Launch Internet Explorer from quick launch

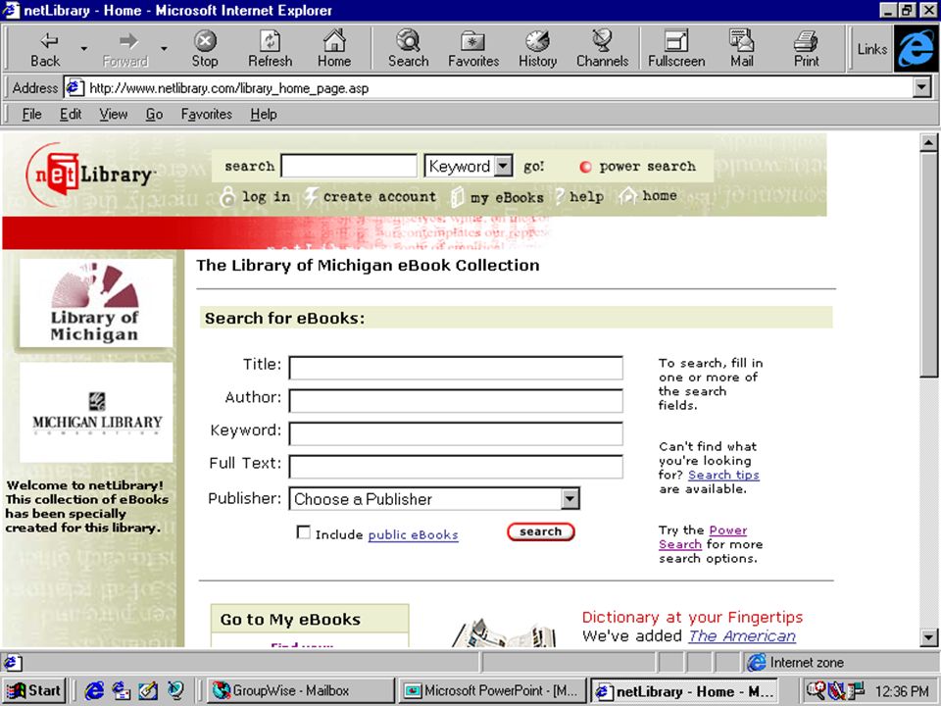coord(94,690)
